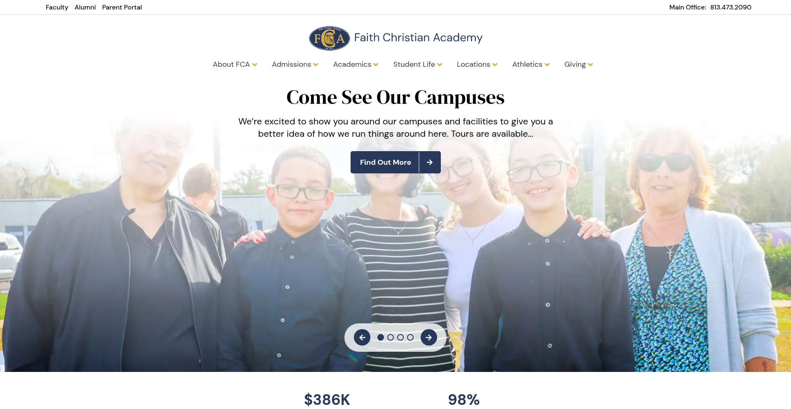Select the fourth carousel dot

[410, 337]
